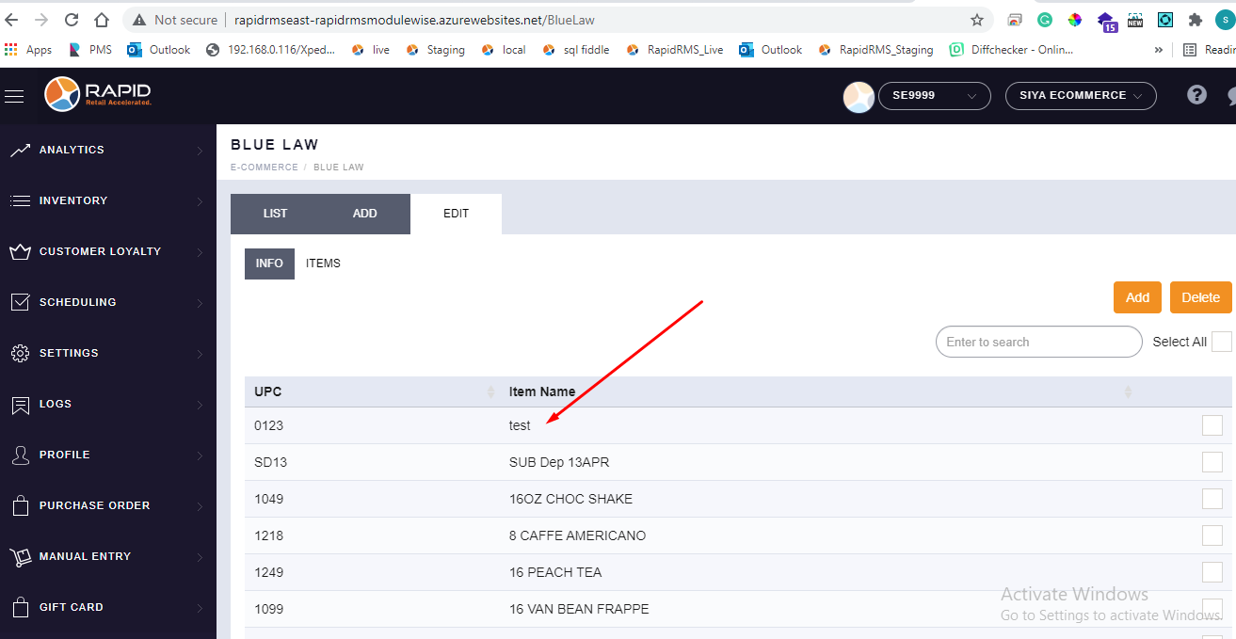Open the SE9999 store dropdown
The image size is (1236, 639).
pyautogui.click(x=933, y=96)
